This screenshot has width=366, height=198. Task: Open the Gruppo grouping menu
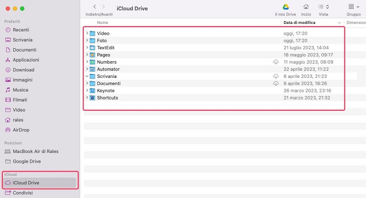tap(354, 7)
